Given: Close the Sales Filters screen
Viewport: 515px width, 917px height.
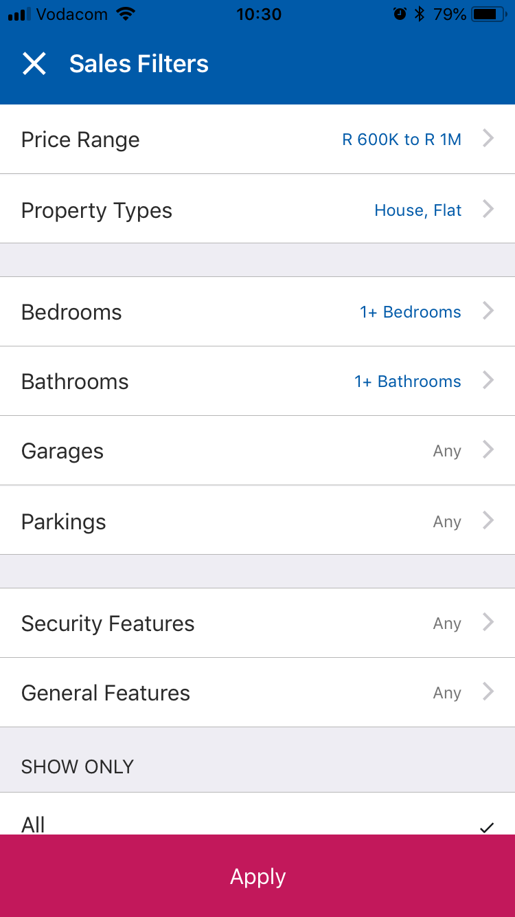Looking at the screenshot, I should pyautogui.click(x=34, y=64).
